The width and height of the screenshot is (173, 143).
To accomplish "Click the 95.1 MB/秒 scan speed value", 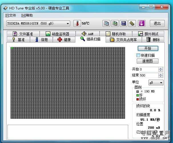I will pyautogui.click(x=150, y=120).
